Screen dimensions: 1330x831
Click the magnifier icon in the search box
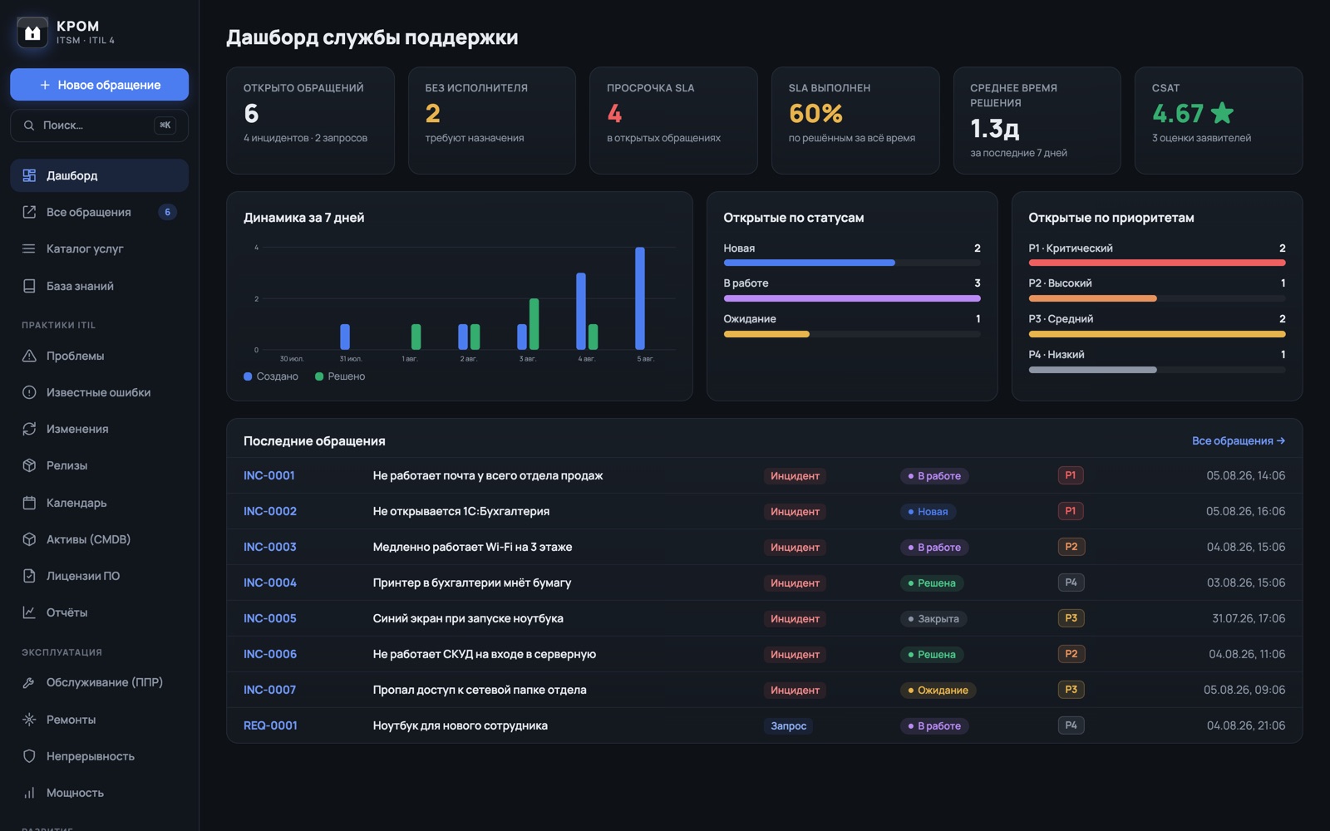[29, 125]
